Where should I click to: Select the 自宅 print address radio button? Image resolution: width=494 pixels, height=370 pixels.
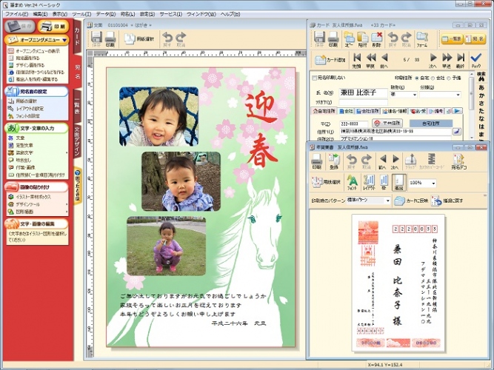tap(417, 78)
